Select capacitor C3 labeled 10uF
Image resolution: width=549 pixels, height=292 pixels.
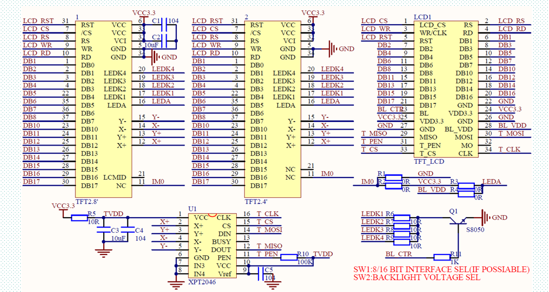(x=104, y=230)
